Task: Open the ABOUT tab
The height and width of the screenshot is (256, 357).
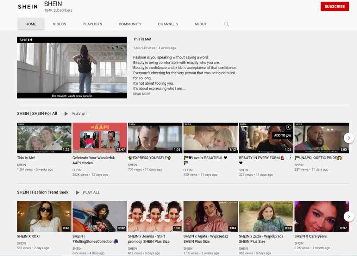Action: point(201,24)
